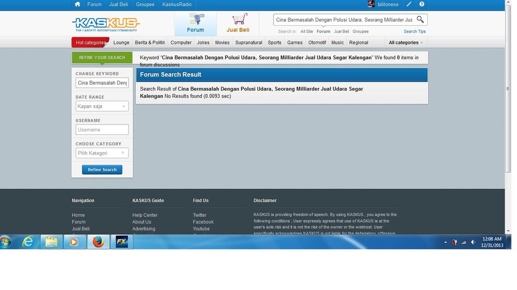517x290 pixels.
Task: Click the KASKUS logo
Action: (106, 24)
